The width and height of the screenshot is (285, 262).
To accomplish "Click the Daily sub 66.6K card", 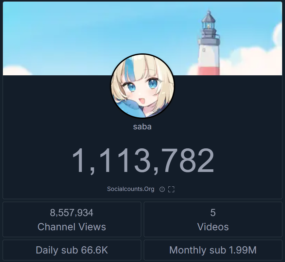I will coord(72,250).
